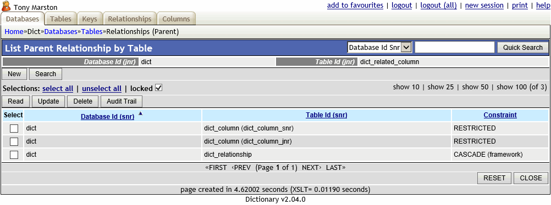The image size is (551, 205).
Task: Click the unselect all link
Action: [102, 89]
